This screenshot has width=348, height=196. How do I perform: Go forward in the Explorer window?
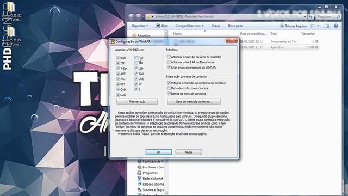(138, 16)
